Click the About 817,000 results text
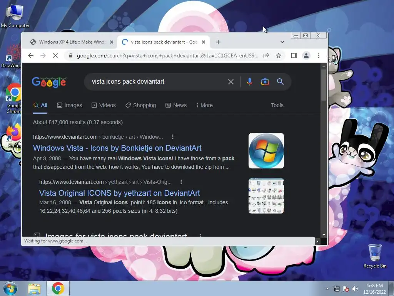The image size is (394, 296). tap(78, 122)
